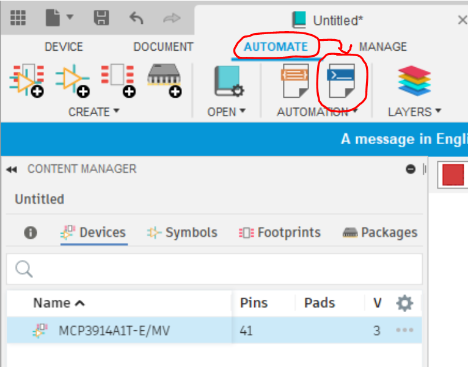Image resolution: width=468 pixels, height=367 pixels.
Task: Switch to the DEVICE ribbon tab
Action: click(x=64, y=47)
